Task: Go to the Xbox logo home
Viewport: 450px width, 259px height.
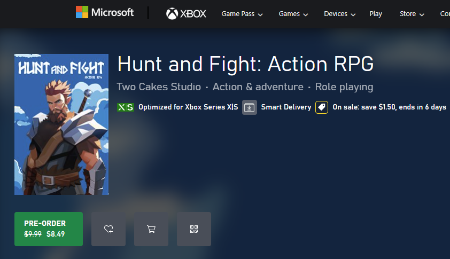Action: [186, 13]
